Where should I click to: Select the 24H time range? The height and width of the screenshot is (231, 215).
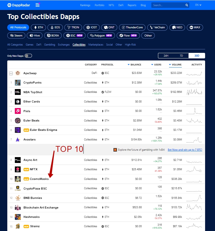(166, 56)
